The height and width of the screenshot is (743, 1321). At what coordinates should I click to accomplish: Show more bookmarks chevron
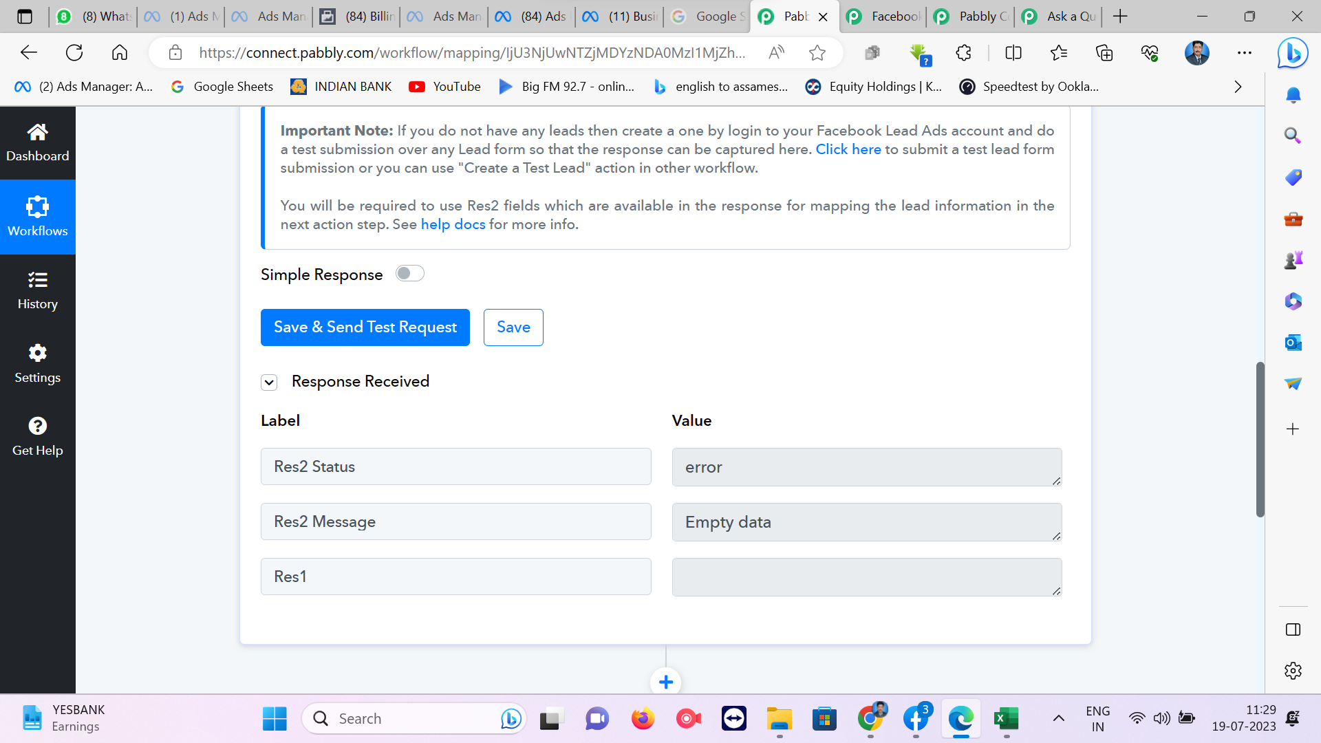pyautogui.click(x=1238, y=87)
